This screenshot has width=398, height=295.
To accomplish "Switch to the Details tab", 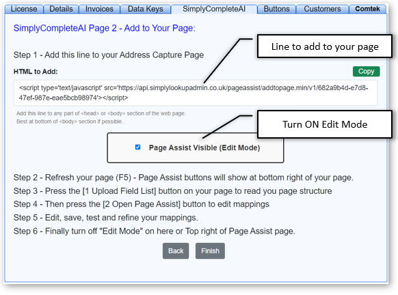I will [61, 9].
